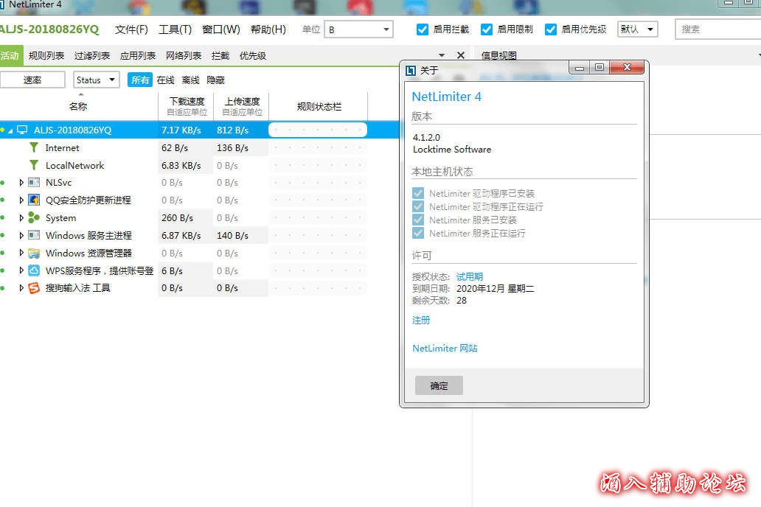Click the WPS服务程序 cloud icon
The width and height of the screenshot is (761, 507).
point(34,270)
